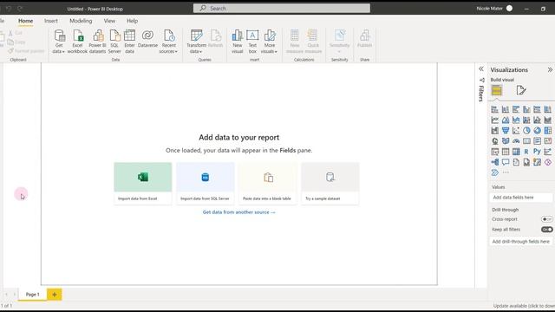Open the Get data dropdown

pos(59,42)
